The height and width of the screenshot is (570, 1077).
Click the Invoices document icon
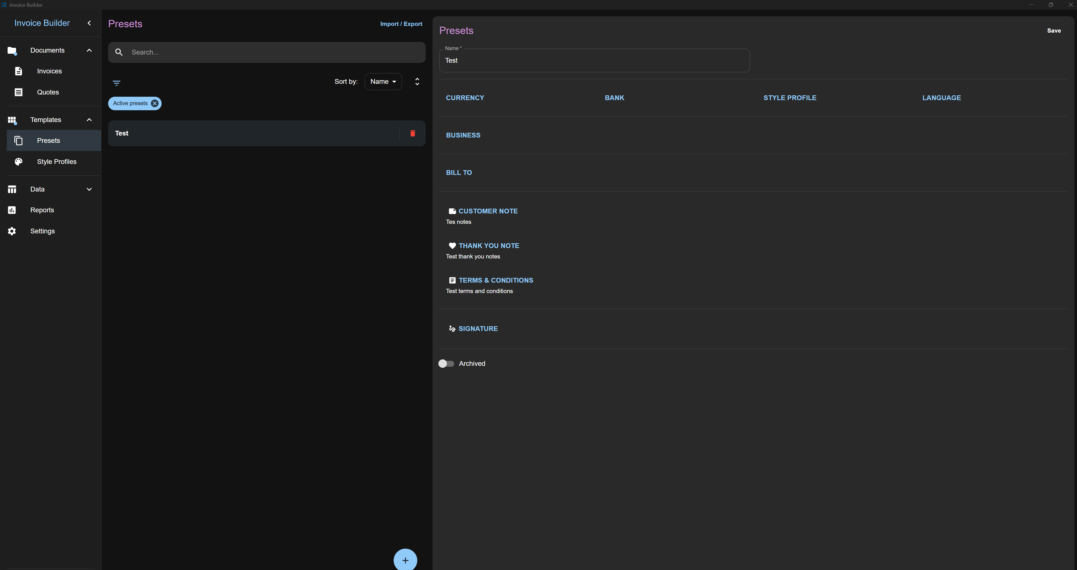coord(18,71)
